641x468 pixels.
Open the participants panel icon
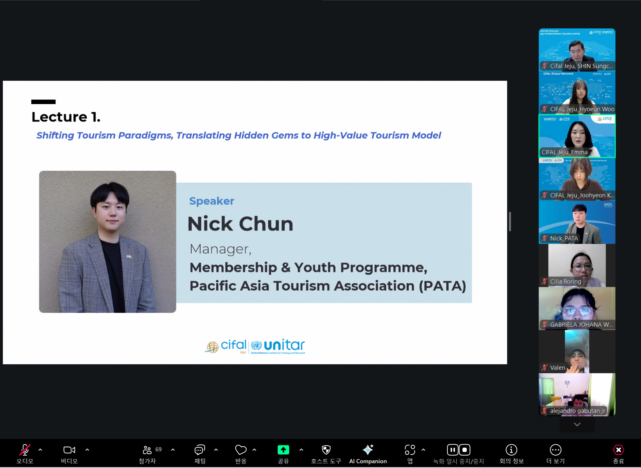pyautogui.click(x=147, y=450)
